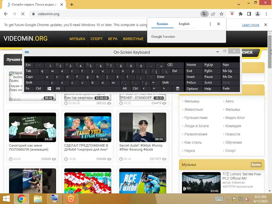Screen dimensions: 272x204
Task: Open the Комедия category link
Action: (233, 126)
